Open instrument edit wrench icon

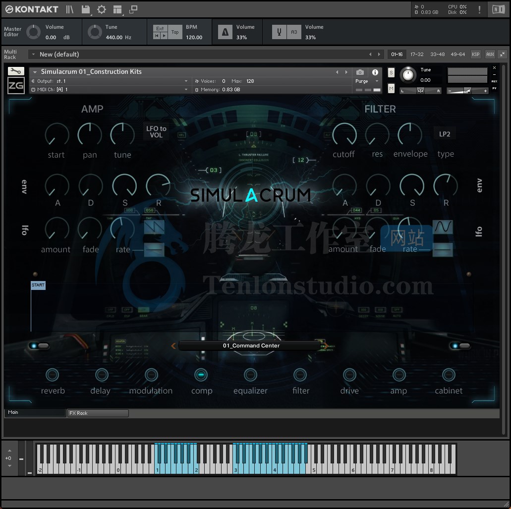click(x=16, y=71)
